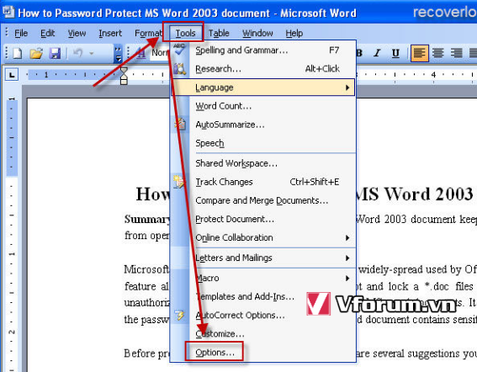Choose Compare and Merge Documents item
Screen dimensions: 477x372
(x=263, y=200)
